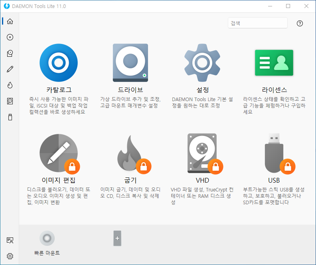Add a drive with the plus button
316x265 pixels.
117,238
